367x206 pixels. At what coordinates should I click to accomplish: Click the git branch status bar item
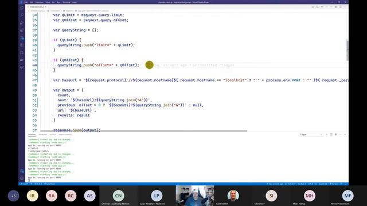[24, 184]
